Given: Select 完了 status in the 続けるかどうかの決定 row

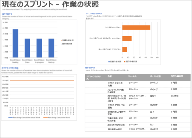Looking at the screenshot, I should click(x=152, y=125).
